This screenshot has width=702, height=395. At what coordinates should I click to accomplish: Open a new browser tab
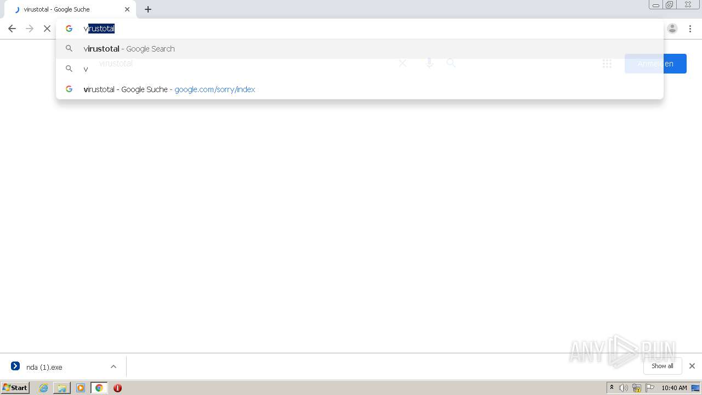(148, 9)
